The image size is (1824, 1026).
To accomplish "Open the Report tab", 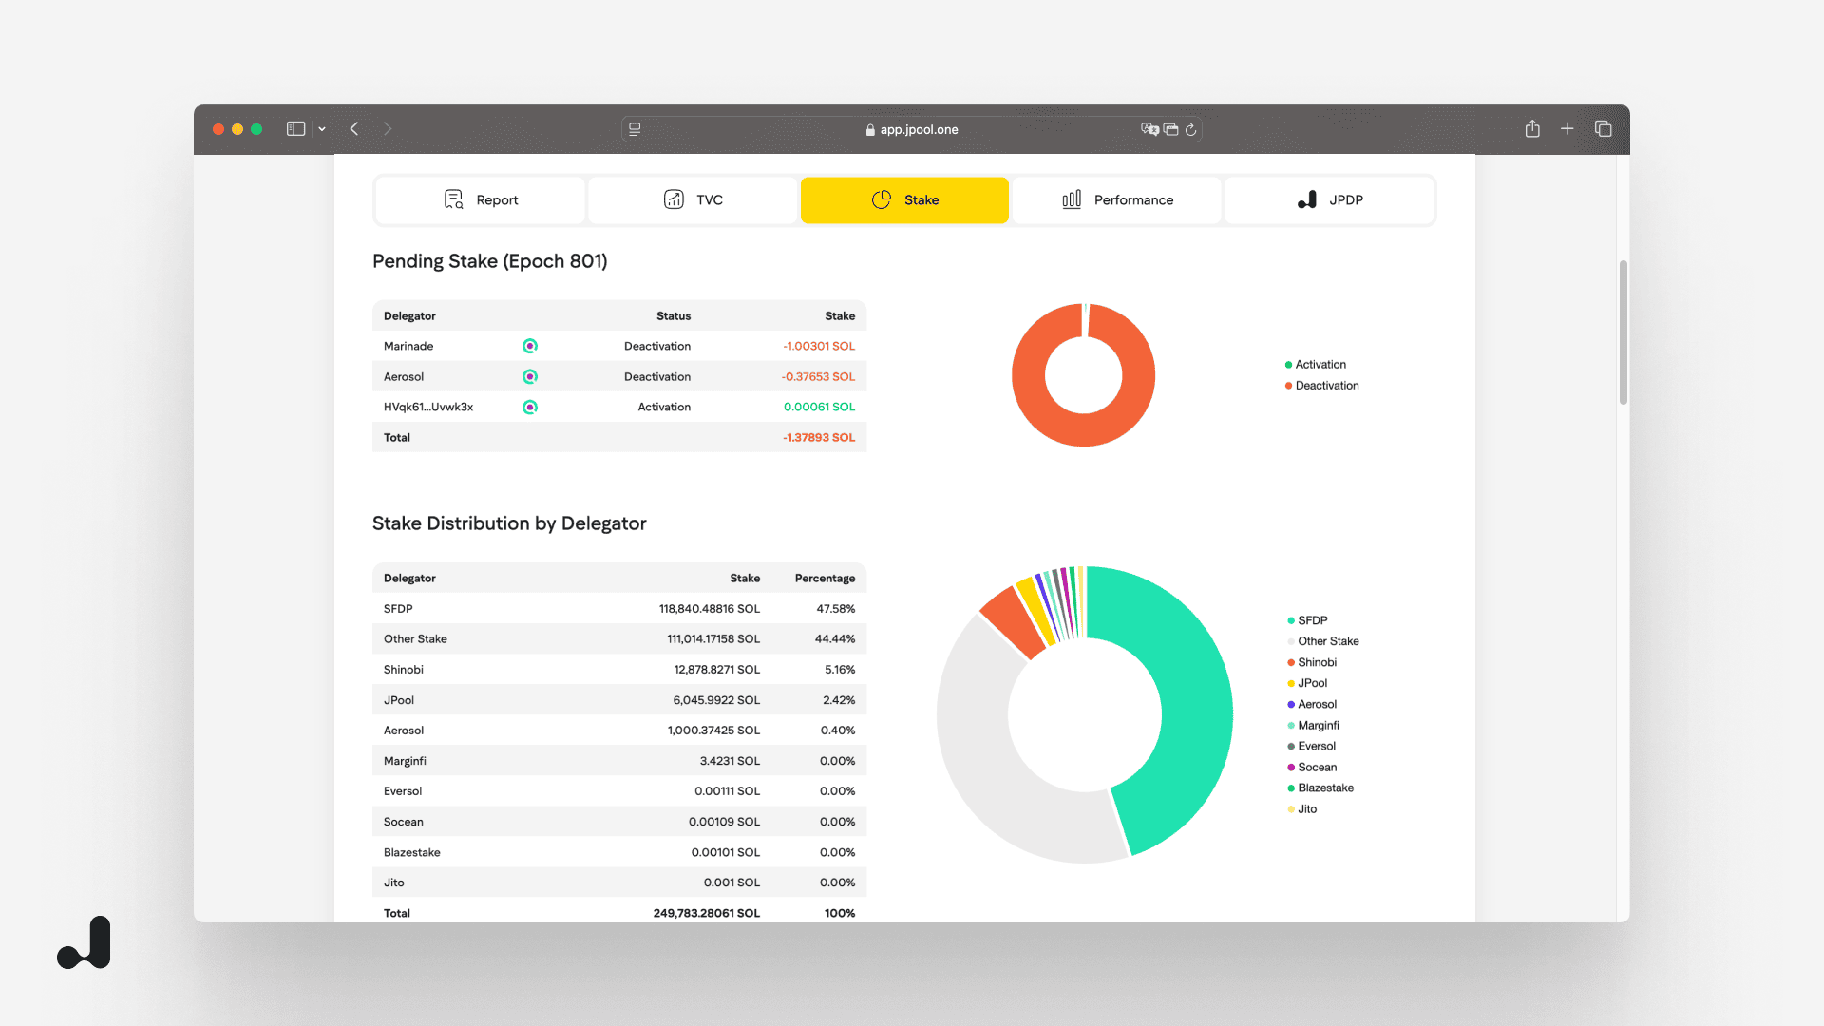I will [x=481, y=199].
